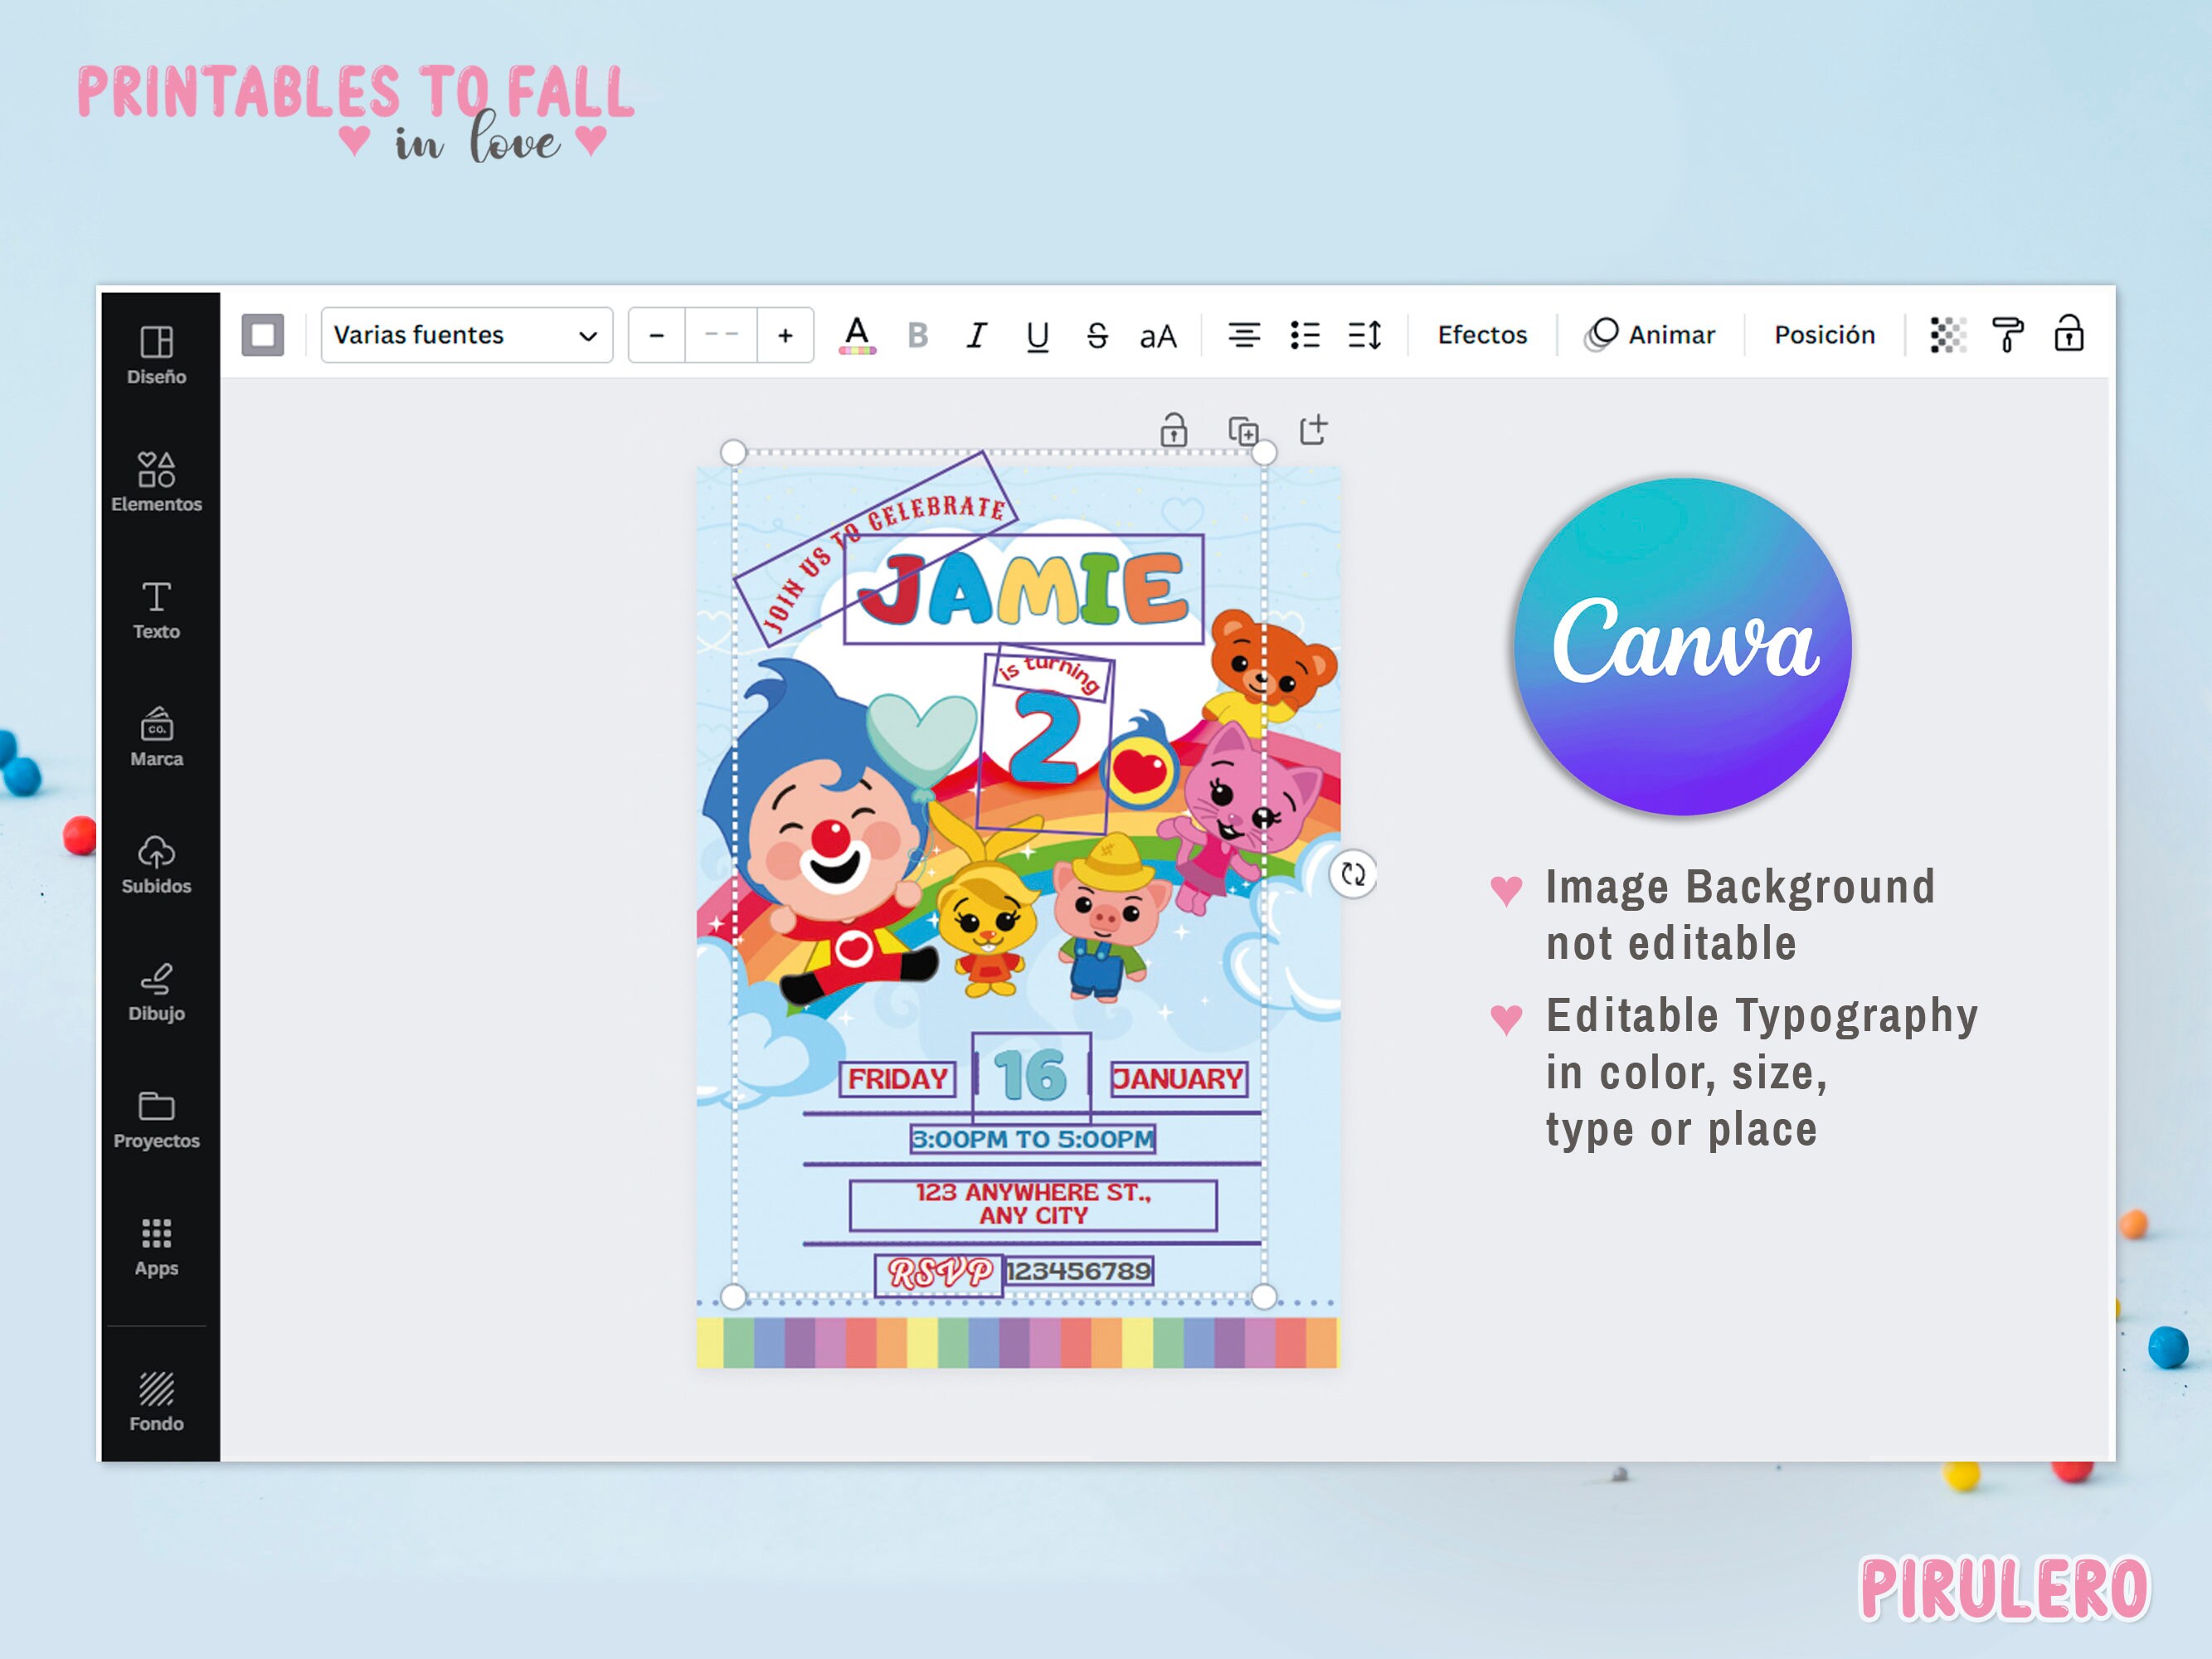Viewport: 2212px width, 1659px height.
Task: Click the toolbar lock icon
Action: pos(2068,333)
